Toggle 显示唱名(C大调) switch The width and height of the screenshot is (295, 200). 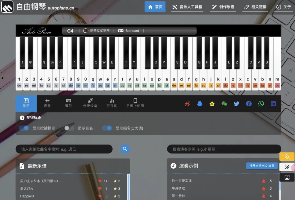107,128
